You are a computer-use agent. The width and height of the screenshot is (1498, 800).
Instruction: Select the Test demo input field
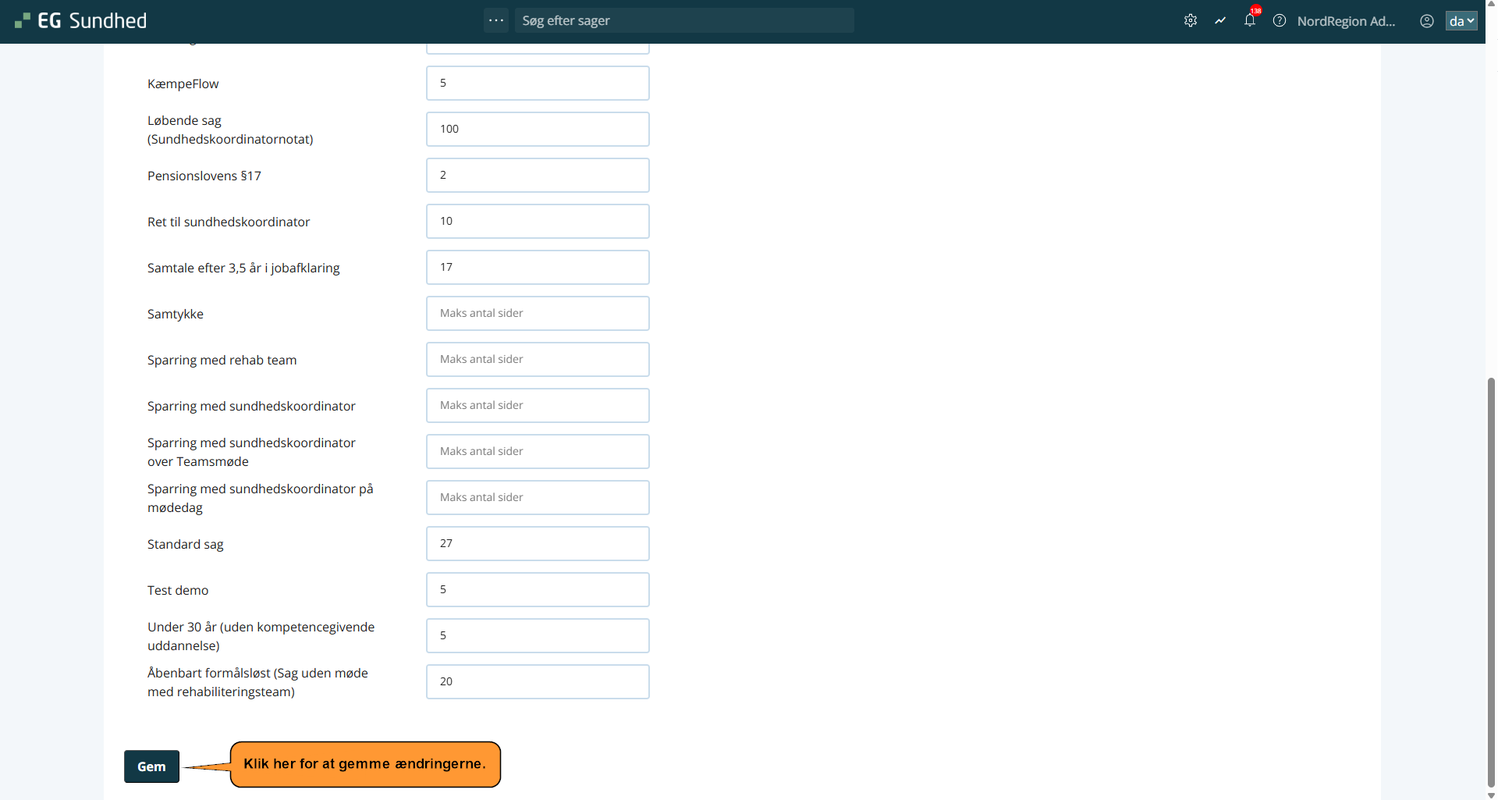pyautogui.click(x=538, y=589)
